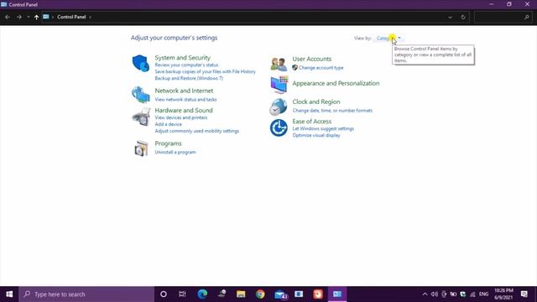Image resolution: width=537 pixels, height=302 pixels.
Task: Select the active Control Panel taskbar button
Action: (337, 294)
